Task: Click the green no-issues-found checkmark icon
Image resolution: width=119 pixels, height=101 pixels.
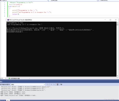Action: pyautogui.click(x=9, y=78)
